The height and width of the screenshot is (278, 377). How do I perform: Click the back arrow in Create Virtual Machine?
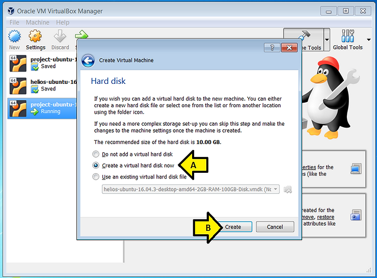88,60
